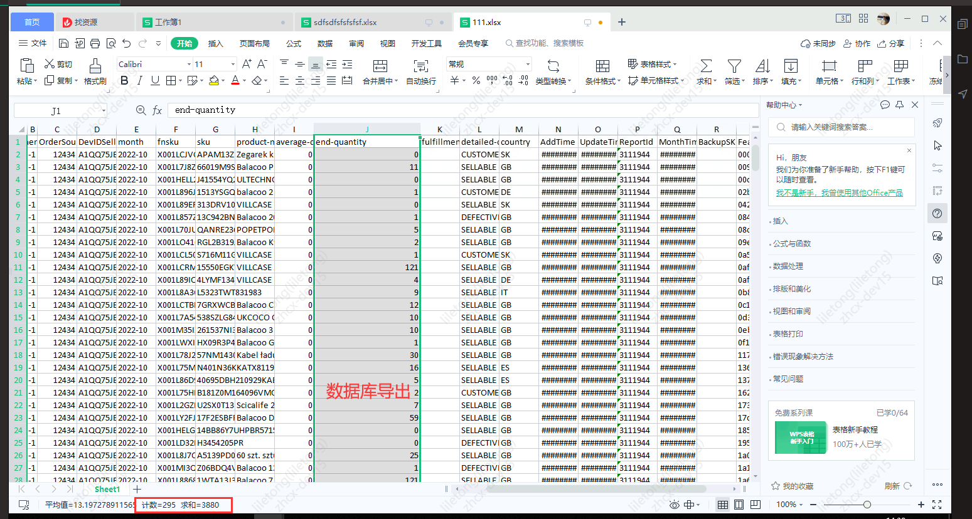Click the Fill (填充) icon

pos(791,66)
